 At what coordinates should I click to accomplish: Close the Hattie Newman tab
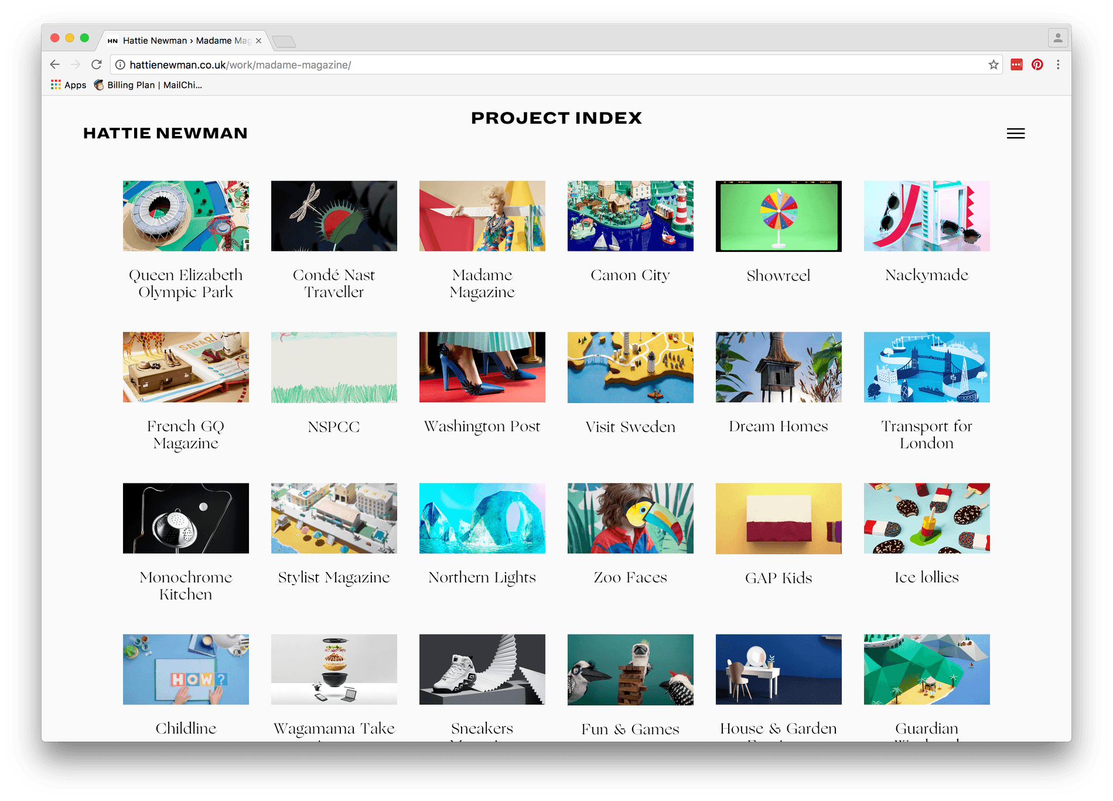(258, 40)
